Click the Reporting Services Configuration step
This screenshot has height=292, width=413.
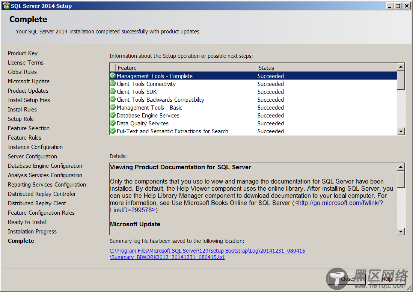tap(47, 185)
